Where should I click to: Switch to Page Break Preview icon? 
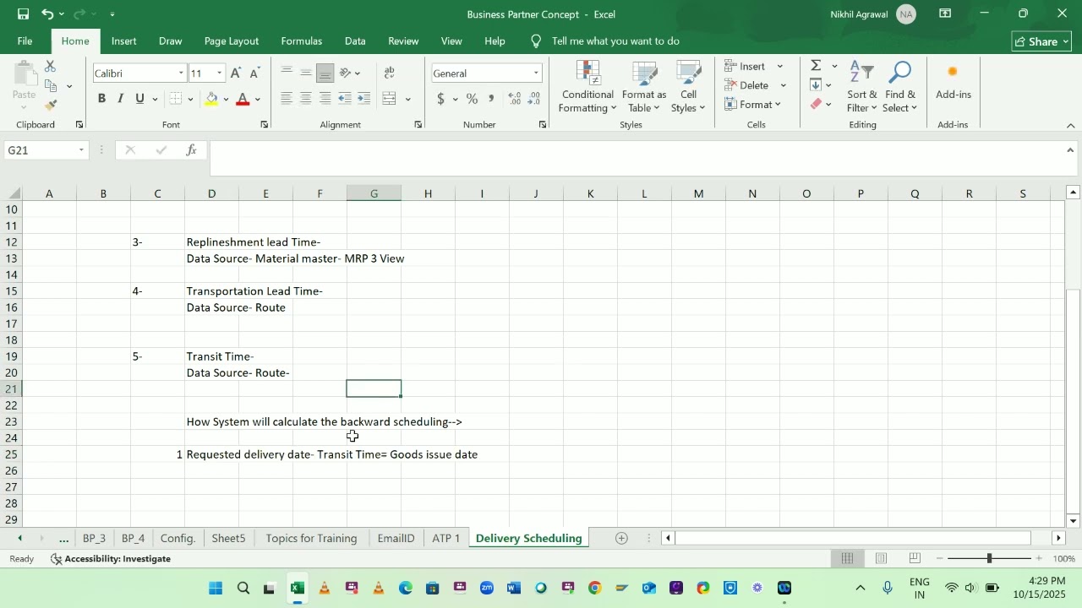click(x=915, y=558)
